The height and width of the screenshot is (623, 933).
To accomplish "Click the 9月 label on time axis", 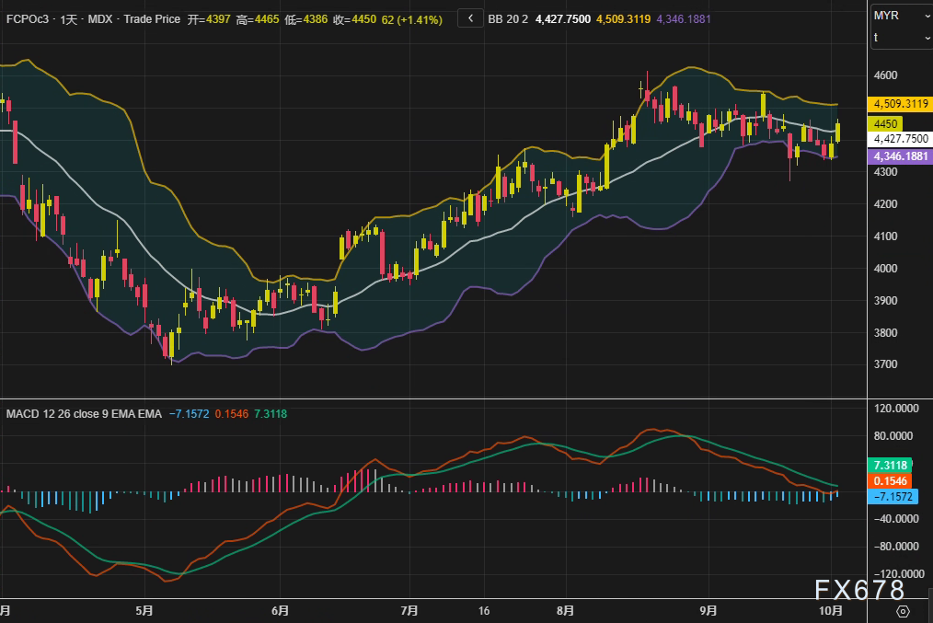I will [708, 610].
